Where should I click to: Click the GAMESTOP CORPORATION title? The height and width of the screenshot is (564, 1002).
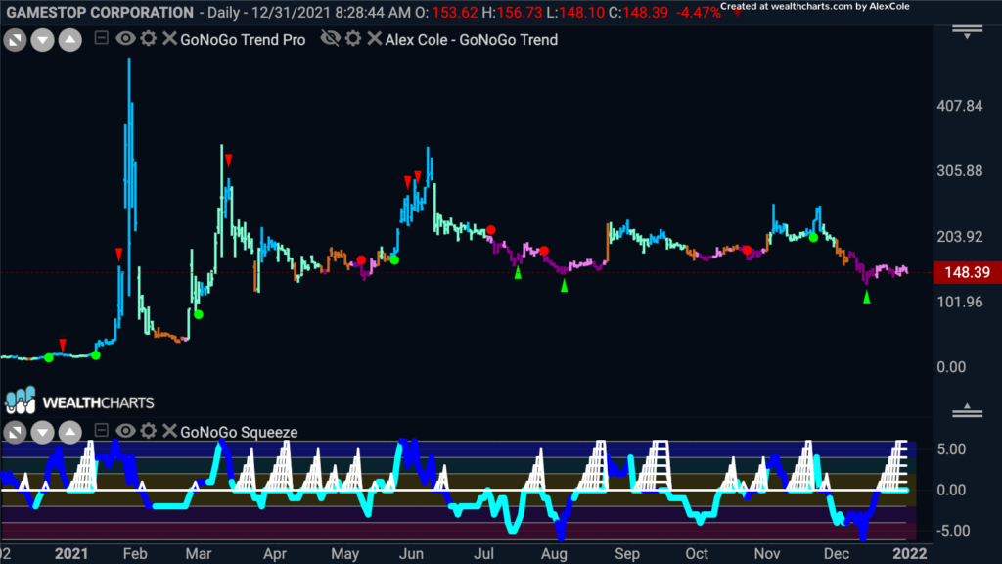[x=100, y=12]
